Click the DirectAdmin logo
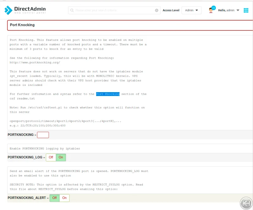The height and width of the screenshot is (210, 253). 25,10
